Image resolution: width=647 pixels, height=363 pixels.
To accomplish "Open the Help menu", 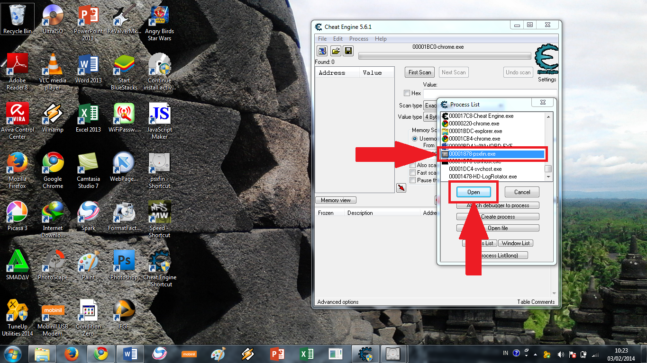I will pos(381,39).
